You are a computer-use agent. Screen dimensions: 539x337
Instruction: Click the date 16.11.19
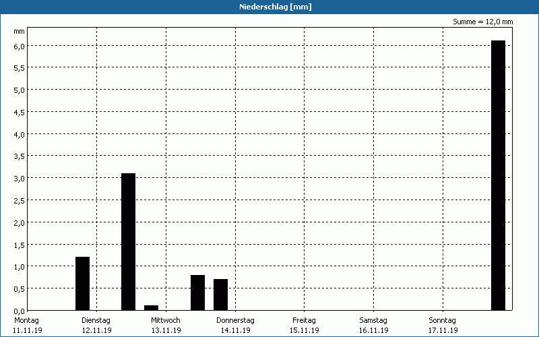coord(374,330)
